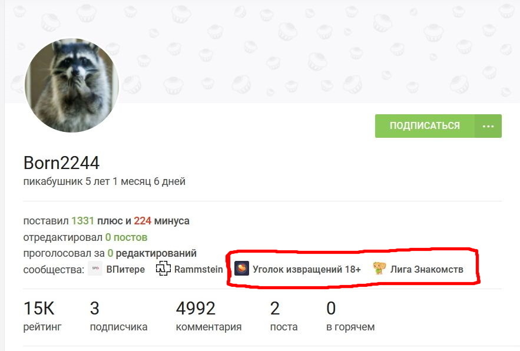Click the Born2244 username heading

[x=61, y=163]
